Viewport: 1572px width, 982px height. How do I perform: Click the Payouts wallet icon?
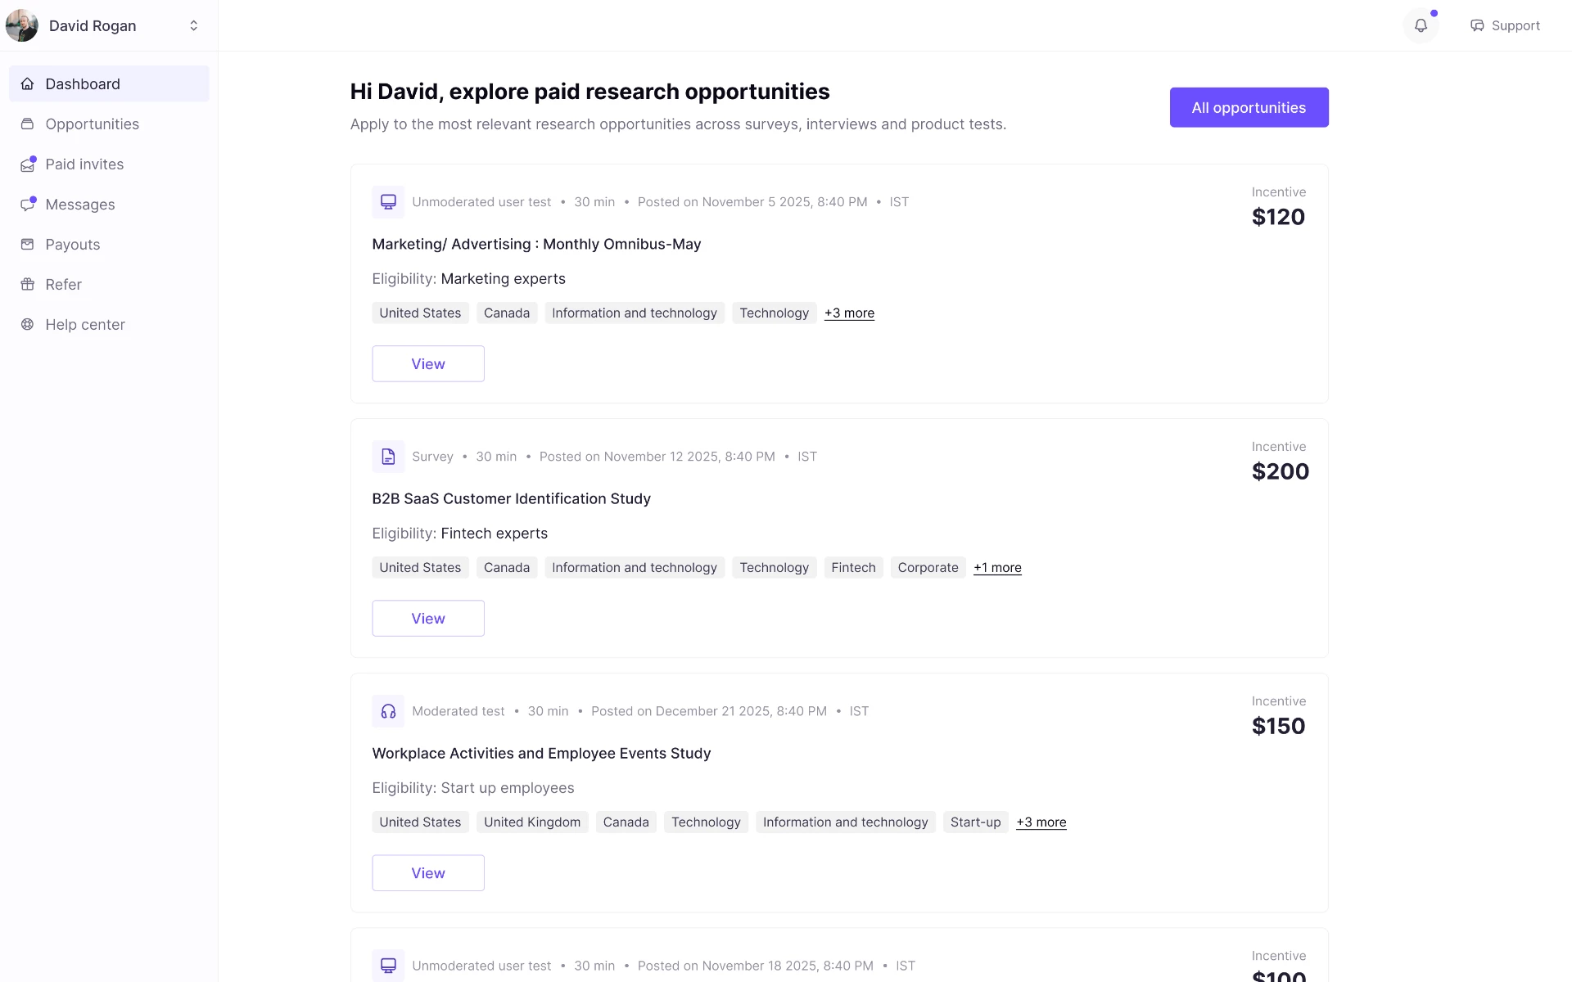click(x=27, y=244)
